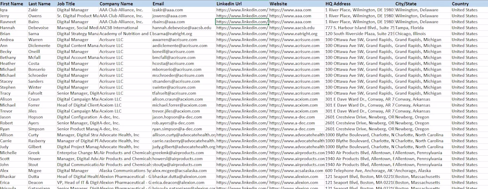Click the mbonserio@acrisure.com cell
Screen dimensions: 488x189
(x=184, y=70)
